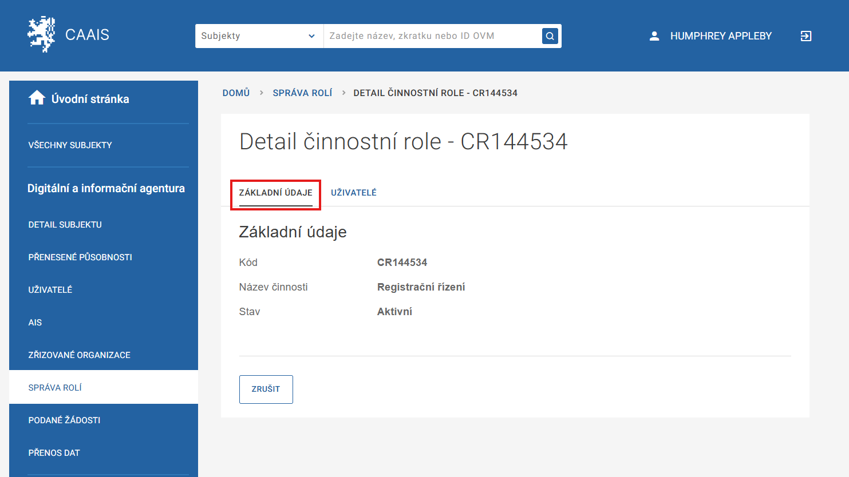Go to Podané žádosti section
Image resolution: width=849 pixels, height=477 pixels.
(64, 420)
